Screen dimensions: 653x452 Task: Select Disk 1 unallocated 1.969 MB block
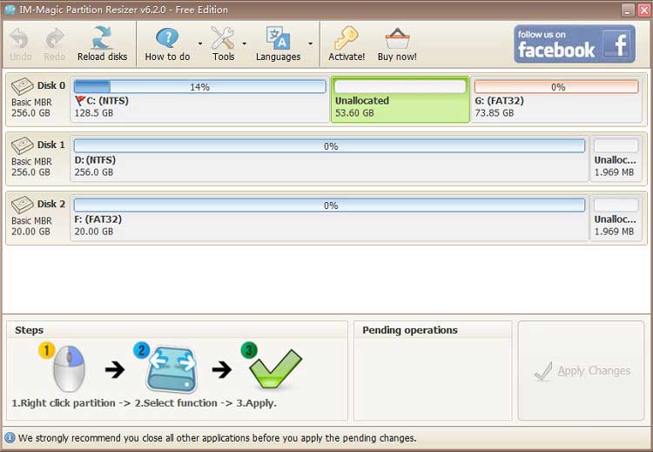tap(616, 159)
